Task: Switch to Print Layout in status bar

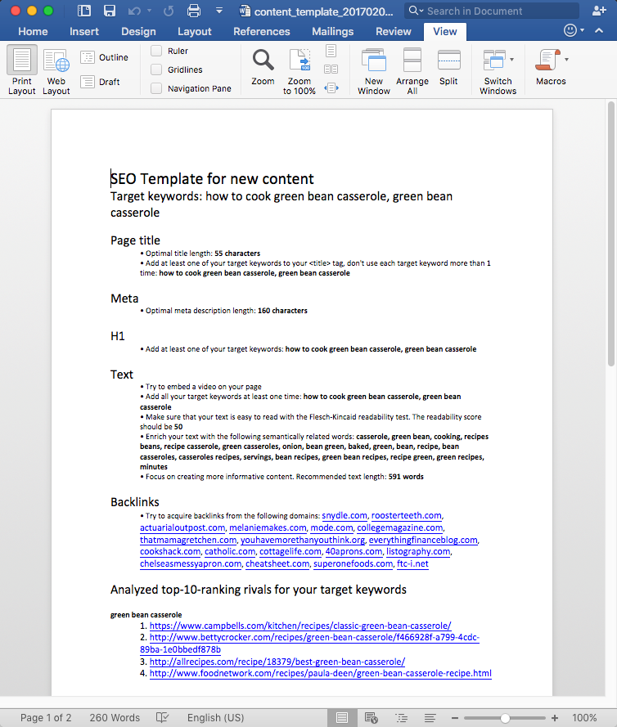Action: [342, 718]
